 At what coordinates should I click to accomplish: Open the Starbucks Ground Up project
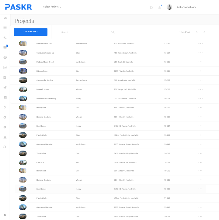[45, 53]
